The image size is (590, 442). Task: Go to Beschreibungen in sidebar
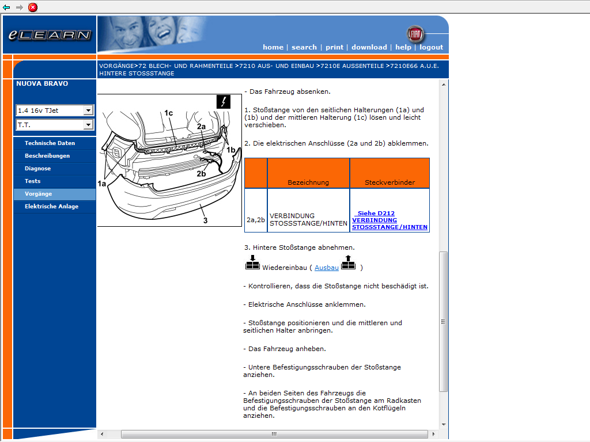pyautogui.click(x=47, y=156)
